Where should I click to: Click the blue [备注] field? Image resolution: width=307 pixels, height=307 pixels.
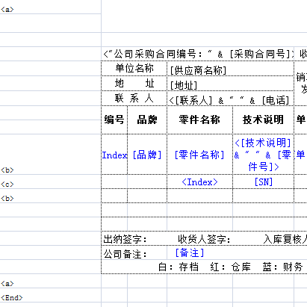click(190, 252)
